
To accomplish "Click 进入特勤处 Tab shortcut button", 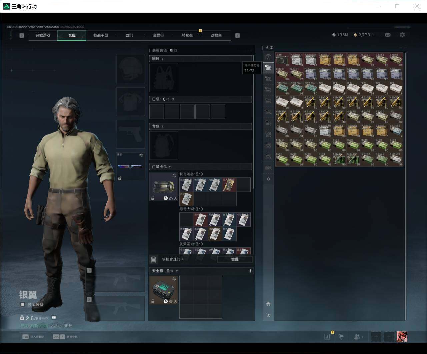I will point(33,337).
